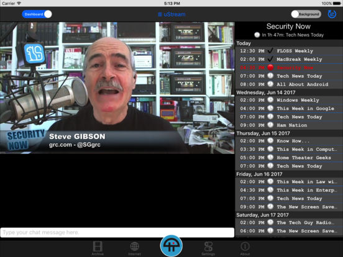Click the clock icon next to Windows Weekly

coord(270,100)
